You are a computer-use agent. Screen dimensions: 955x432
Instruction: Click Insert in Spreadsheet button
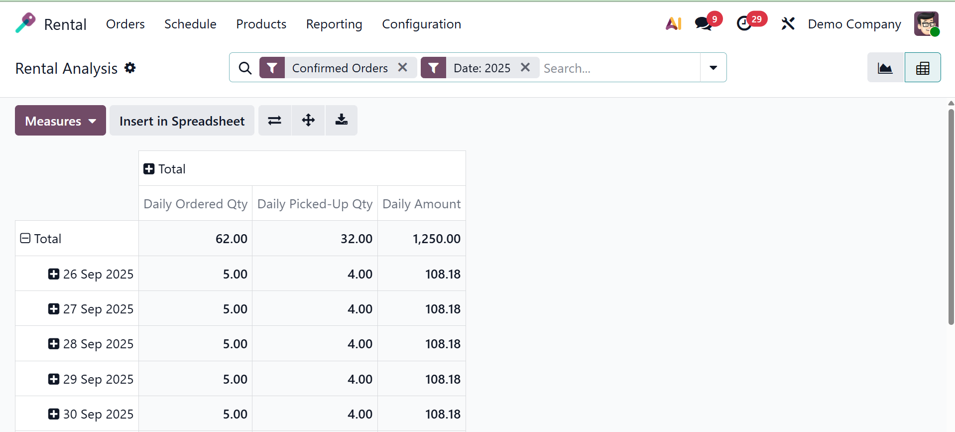(182, 121)
